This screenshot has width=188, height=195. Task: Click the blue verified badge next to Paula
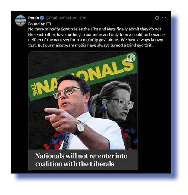click(42, 18)
